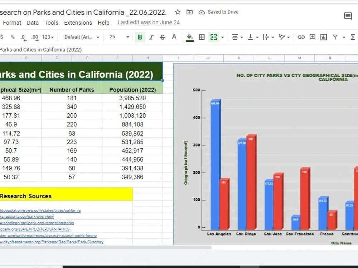The height and width of the screenshot is (268, 358).
Task: Open text rotation dropdown
Action: 284,37
